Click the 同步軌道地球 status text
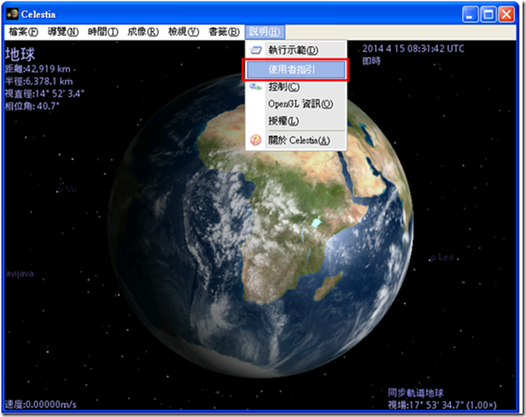Image resolution: width=526 pixels, height=417 pixels. click(416, 393)
